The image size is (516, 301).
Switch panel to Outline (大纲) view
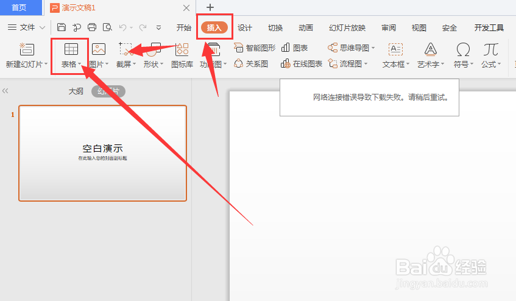point(76,91)
